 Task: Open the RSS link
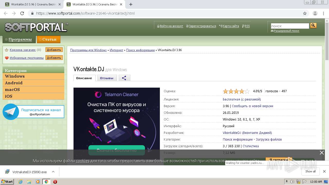247,26
